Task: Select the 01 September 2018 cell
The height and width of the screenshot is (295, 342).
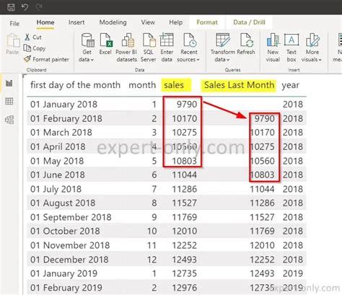Action: coord(71,217)
